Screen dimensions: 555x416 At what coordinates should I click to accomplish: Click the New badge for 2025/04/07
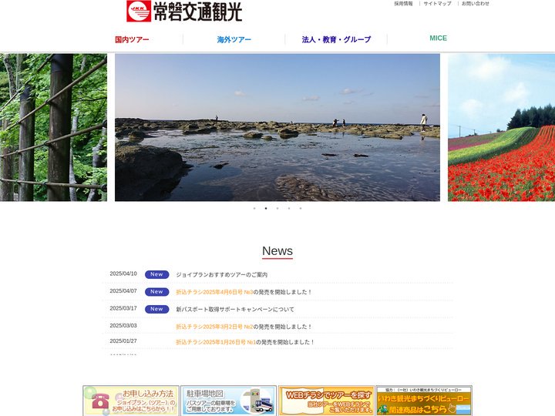pyautogui.click(x=156, y=292)
